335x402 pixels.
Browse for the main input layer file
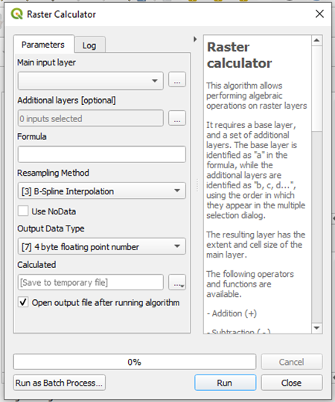[177, 80]
